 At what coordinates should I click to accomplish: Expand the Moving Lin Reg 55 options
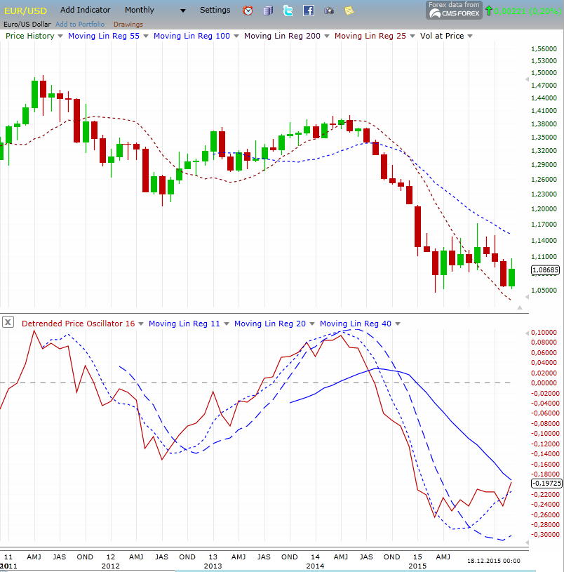tap(145, 36)
